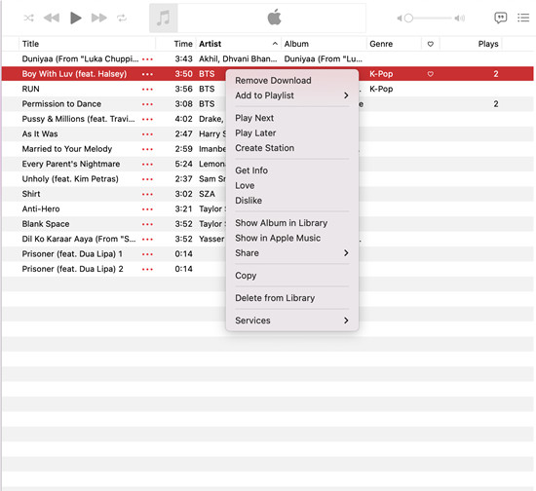Open more options for Blank Space
536x491 pixels.
click(x=147, y=224)
